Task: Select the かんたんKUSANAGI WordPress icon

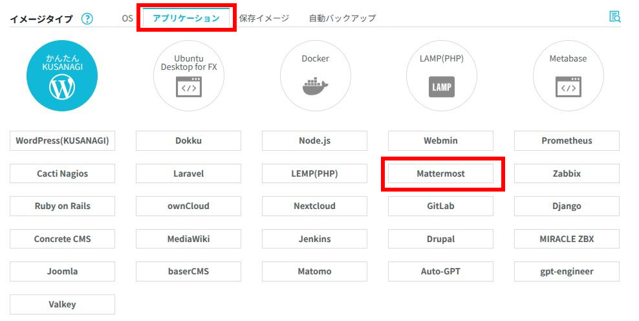Action: pos(62,76)
